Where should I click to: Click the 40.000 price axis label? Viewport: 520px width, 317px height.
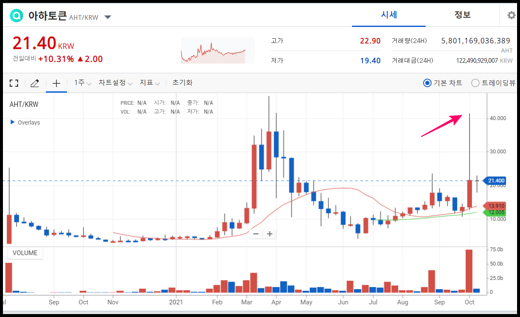click(x=497, y=118)
